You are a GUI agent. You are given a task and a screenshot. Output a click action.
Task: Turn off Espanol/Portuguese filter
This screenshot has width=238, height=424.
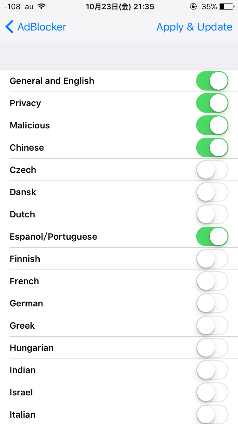212,237
